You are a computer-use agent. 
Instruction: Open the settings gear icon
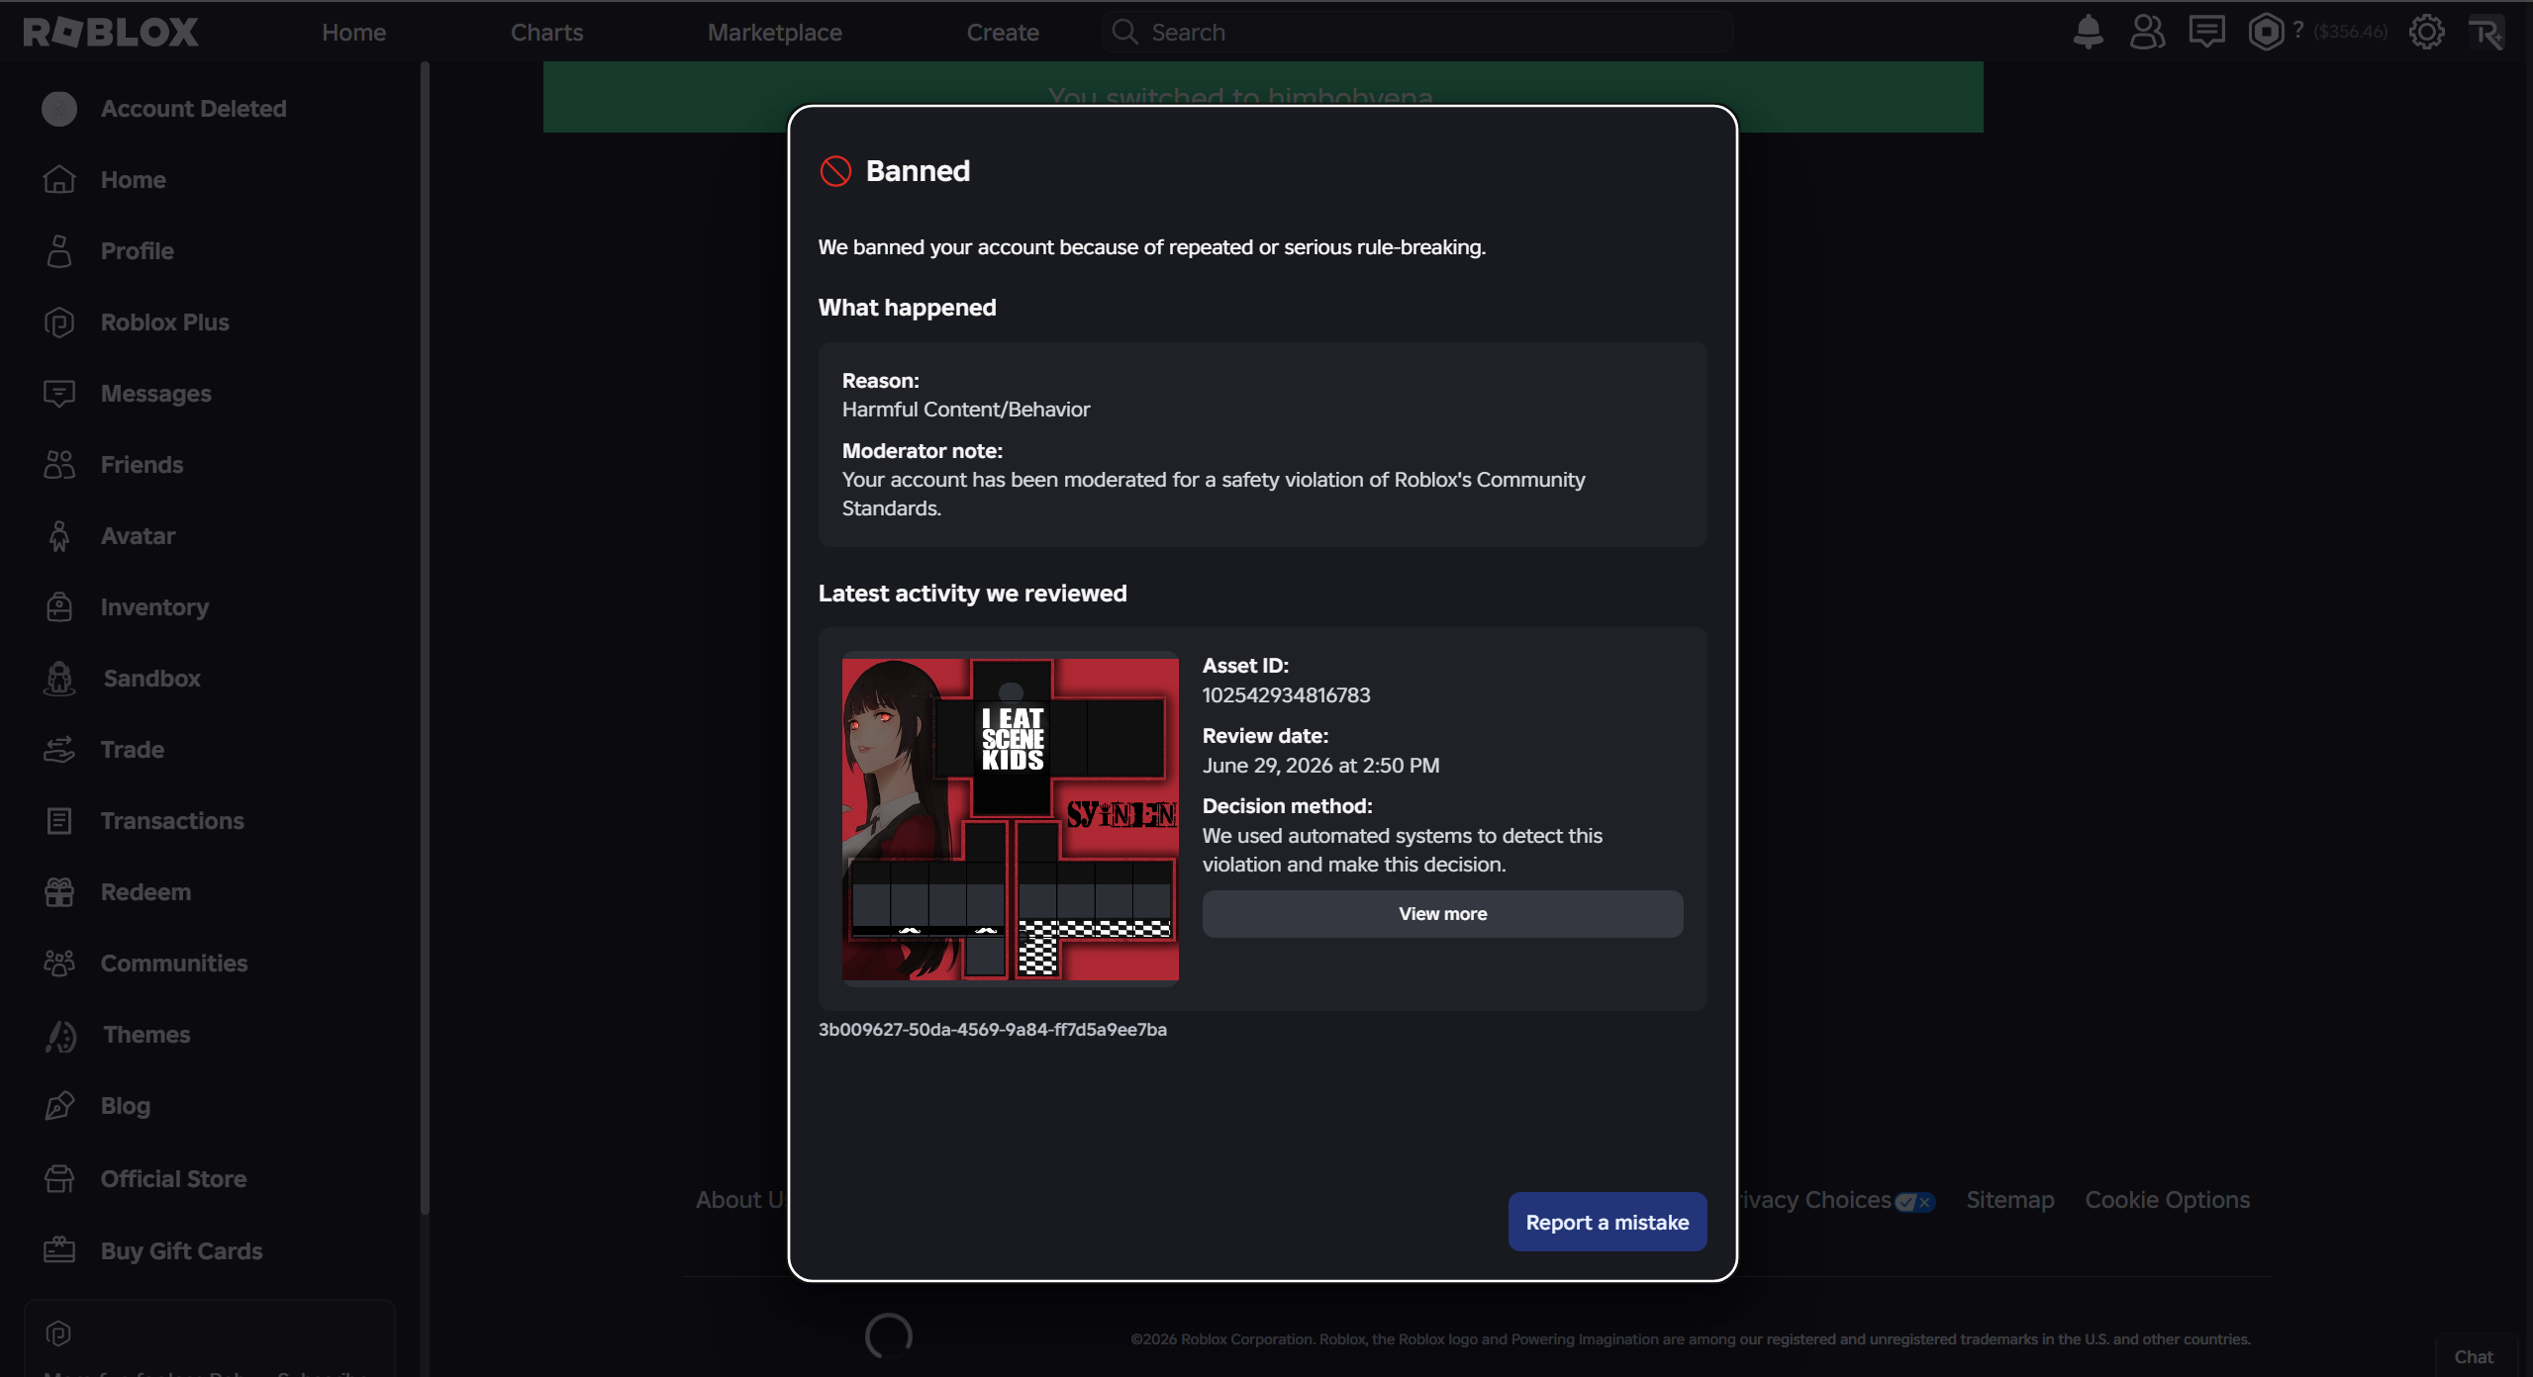click(2426, 32)
